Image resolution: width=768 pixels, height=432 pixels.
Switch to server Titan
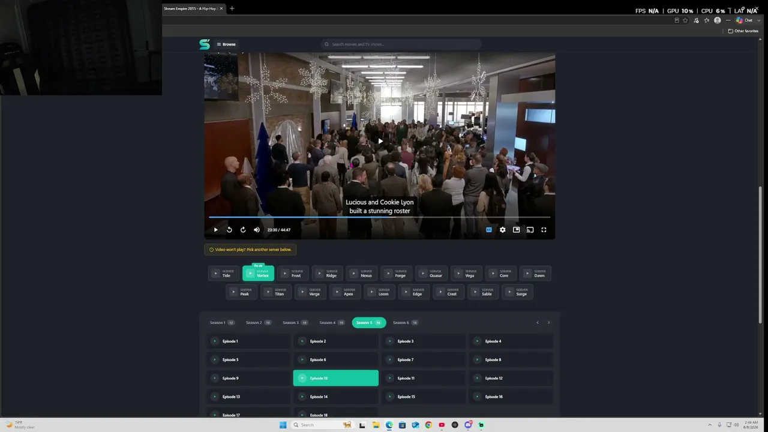[x=276, y=292]
